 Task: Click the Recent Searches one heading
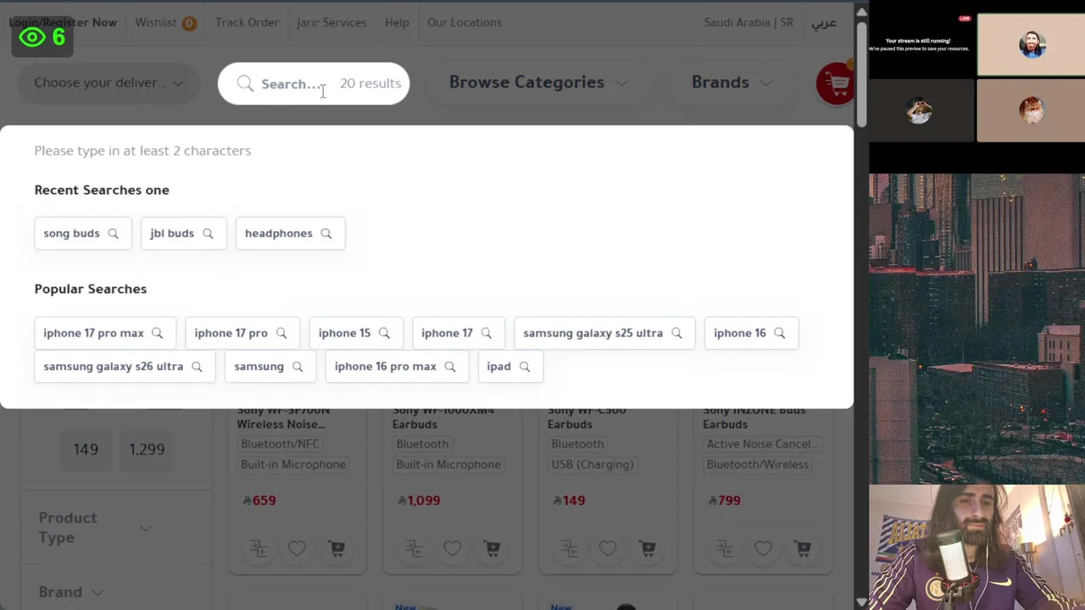tap(102, 190)
